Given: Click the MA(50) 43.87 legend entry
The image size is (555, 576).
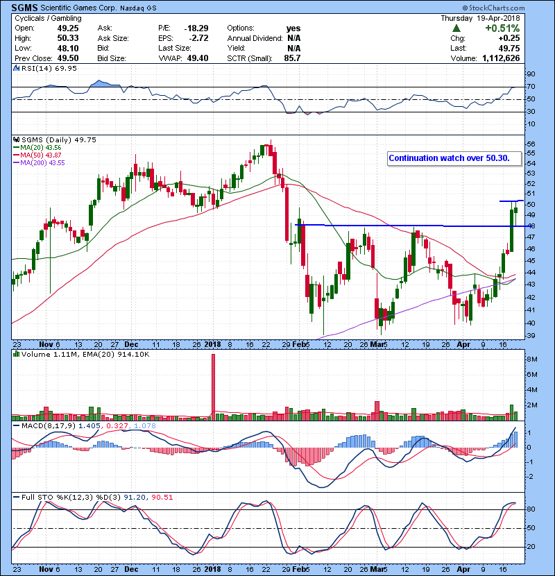Looking at the screenshot, I should [x=37, y=155].
